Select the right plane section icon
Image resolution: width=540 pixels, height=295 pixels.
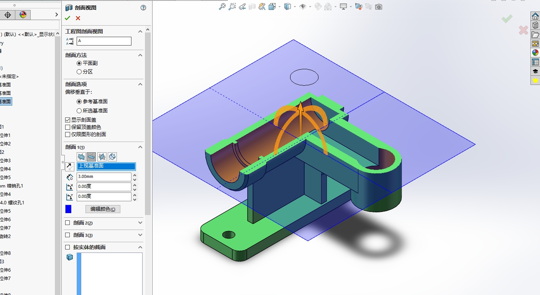coord(102,156)
